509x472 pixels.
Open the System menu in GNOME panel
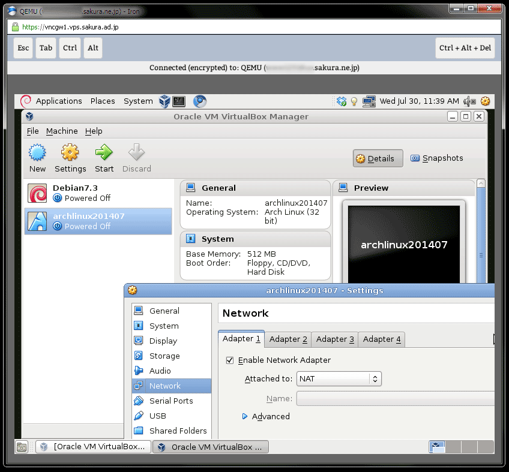coord(138,101)
